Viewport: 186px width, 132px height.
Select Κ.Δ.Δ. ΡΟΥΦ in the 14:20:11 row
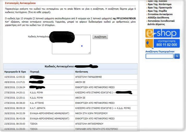click(x=36, y=93)
